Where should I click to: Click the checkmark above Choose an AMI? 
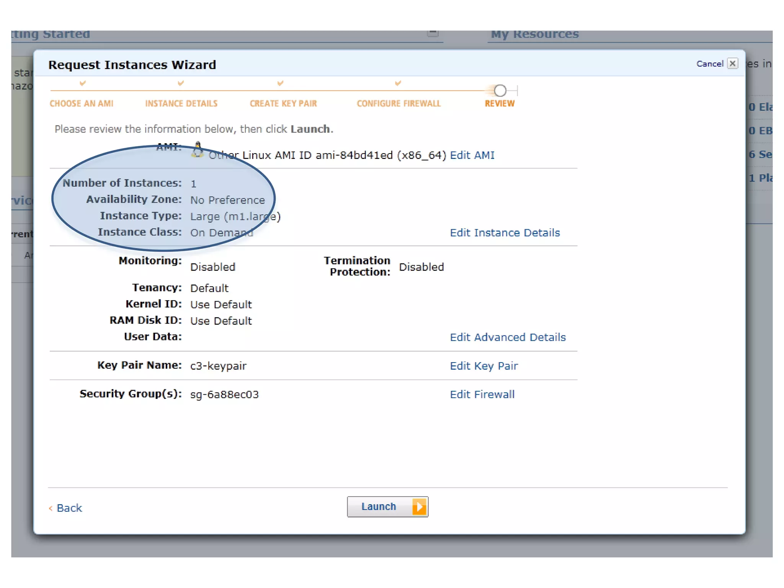tap(83, 83)
